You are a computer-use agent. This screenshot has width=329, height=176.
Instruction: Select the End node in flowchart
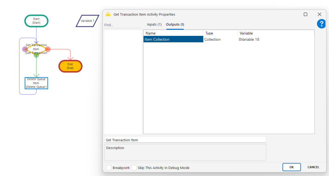click(x=70, y=66)
